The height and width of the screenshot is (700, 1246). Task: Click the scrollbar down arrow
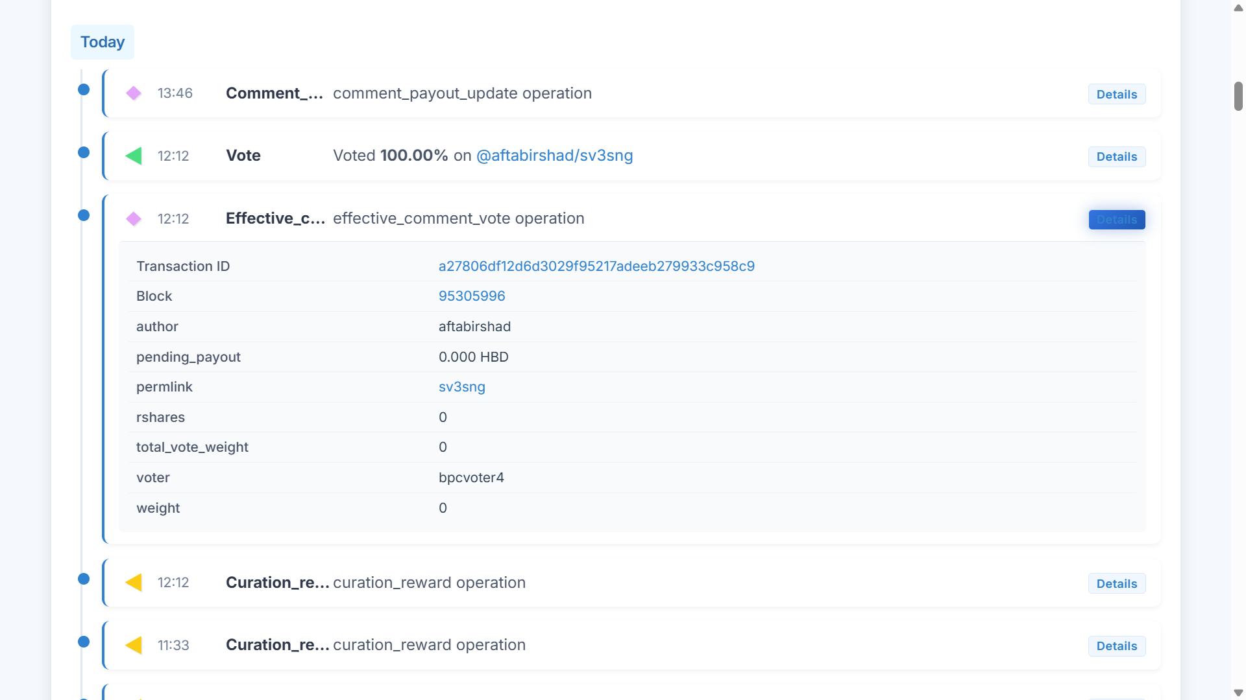click(1238, 693)
